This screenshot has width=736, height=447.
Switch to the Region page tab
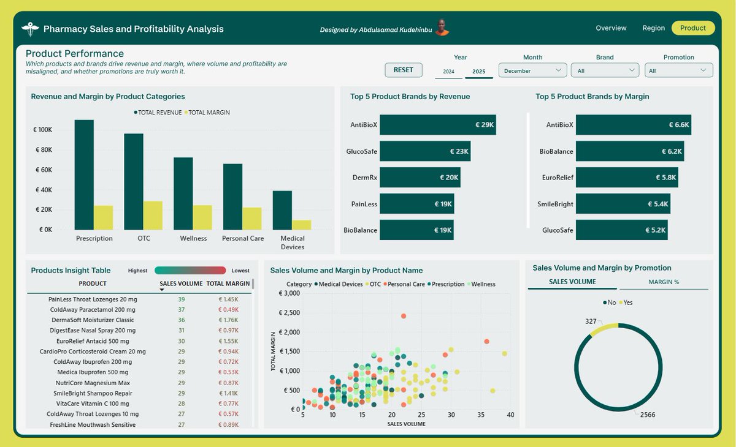(x=654, y=28)
